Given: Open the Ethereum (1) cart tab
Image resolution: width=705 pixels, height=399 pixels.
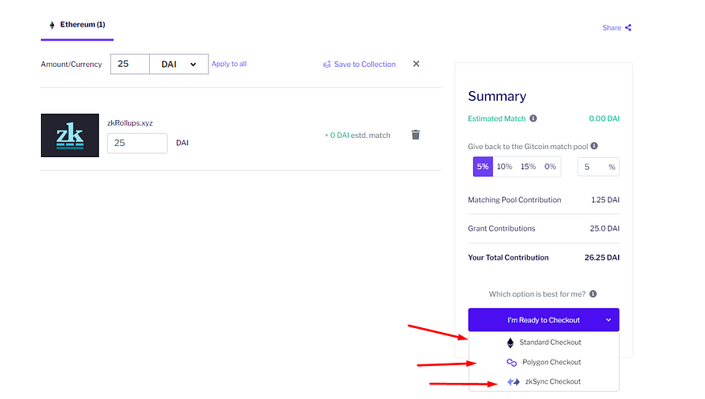Looking at the screenshot, I should [x=77, y=25].
